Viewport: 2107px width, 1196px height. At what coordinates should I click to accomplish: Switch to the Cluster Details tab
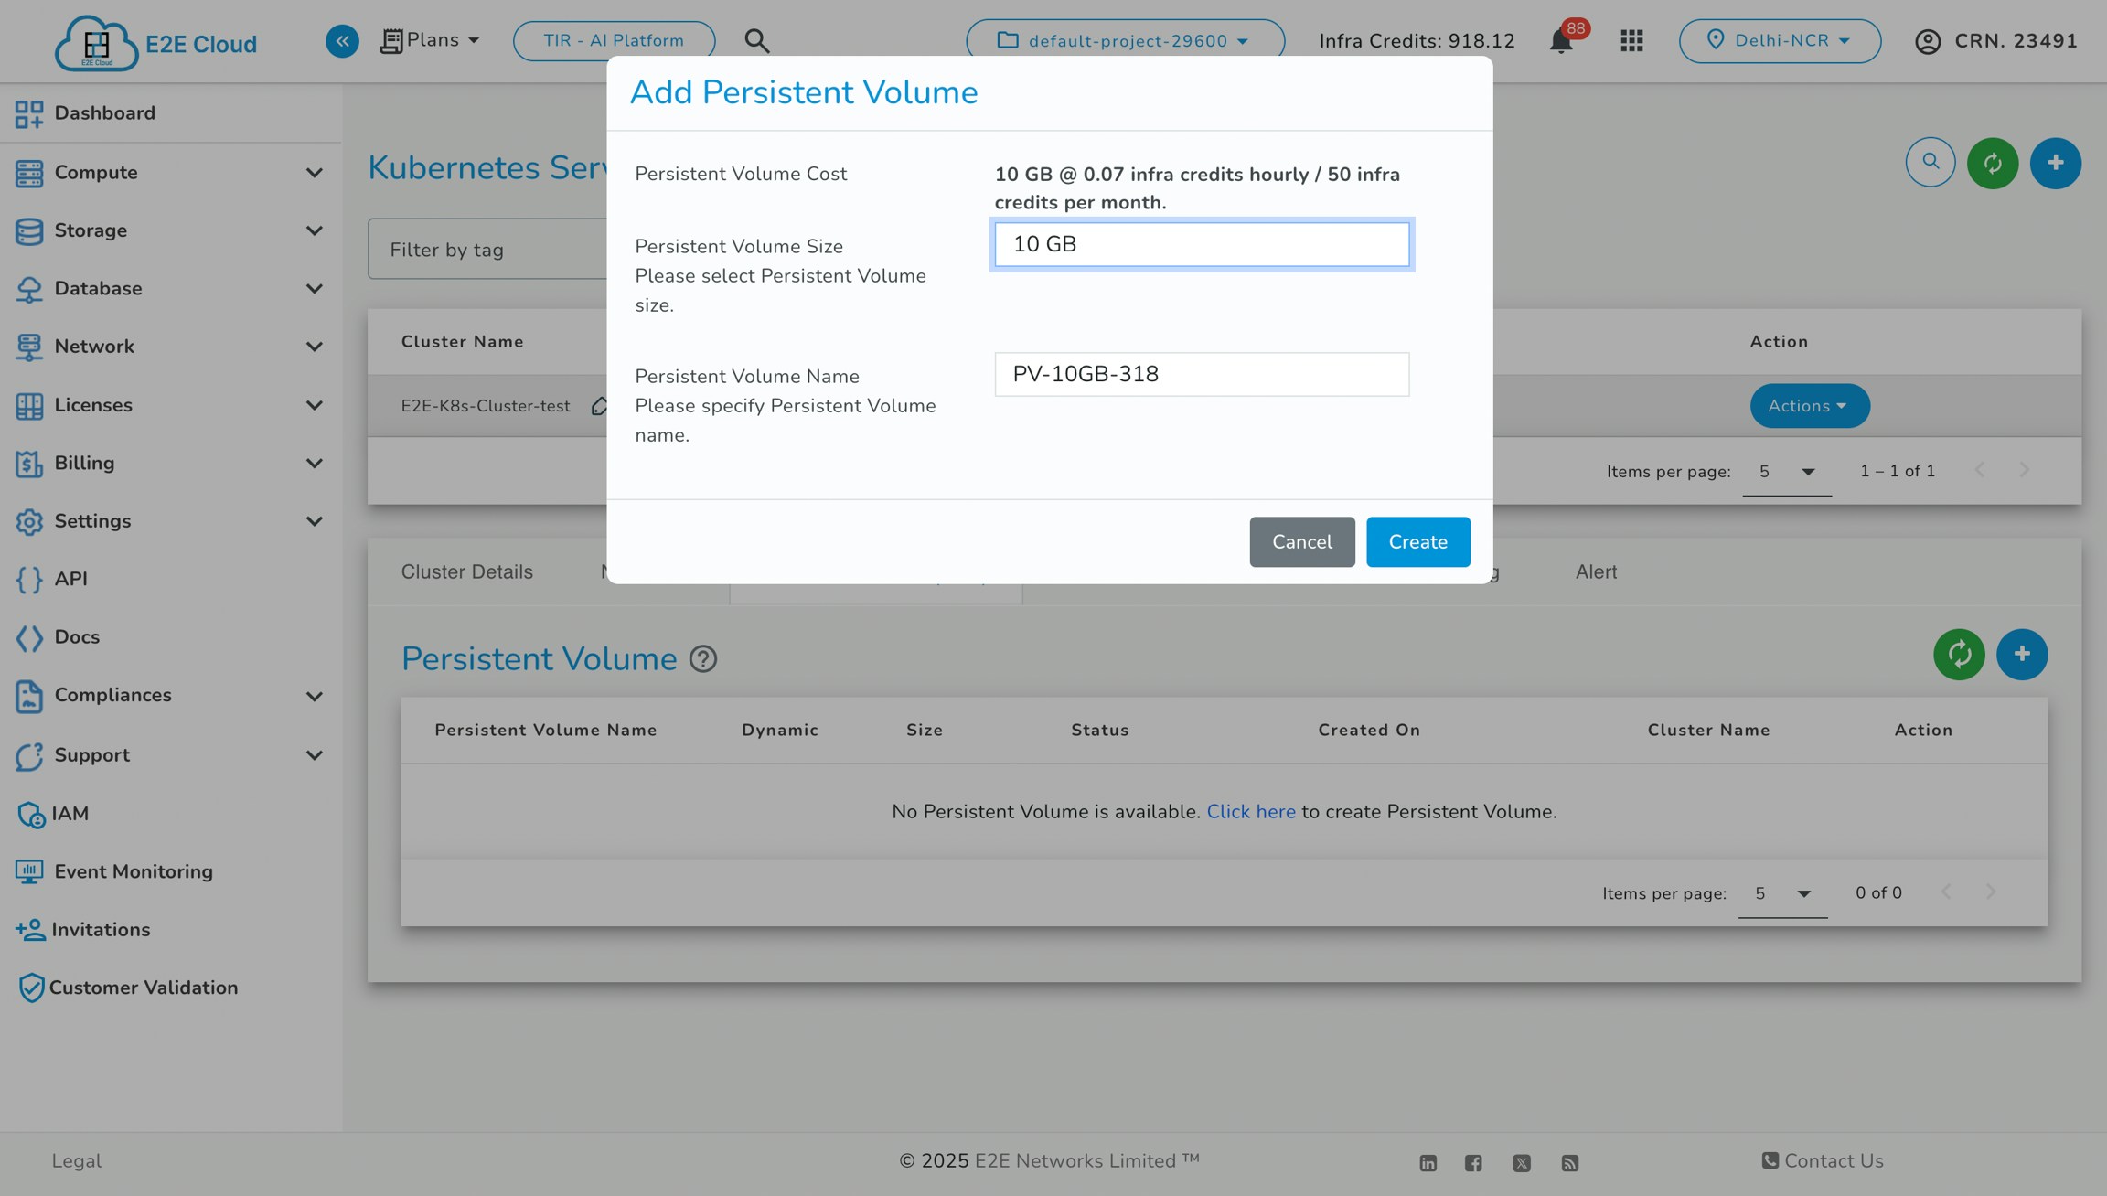[466, 572]
